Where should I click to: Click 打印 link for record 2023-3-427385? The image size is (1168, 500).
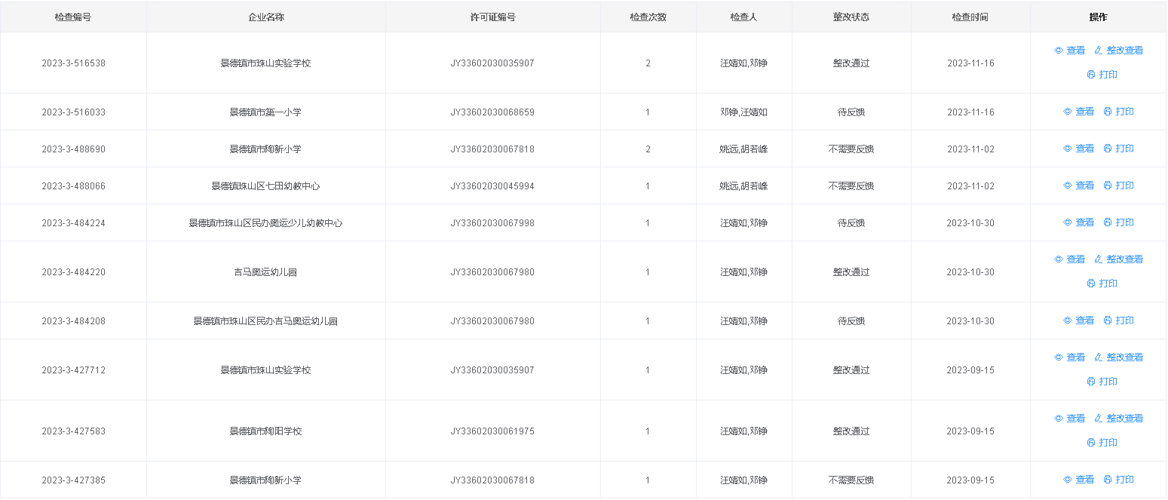tap(1124, 480)
